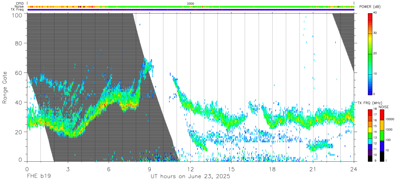Click the "CPID" row label
The image size is (398, 183).
(x=20, y=3)
